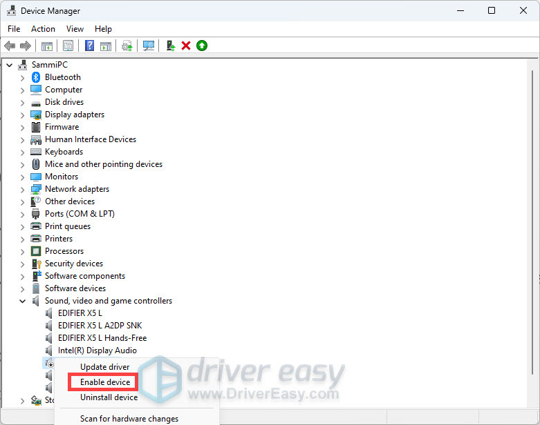Screen dimensions: 540x425
Task: Click the Help toolbar icon with question mark
Action: tap(89, 46)
